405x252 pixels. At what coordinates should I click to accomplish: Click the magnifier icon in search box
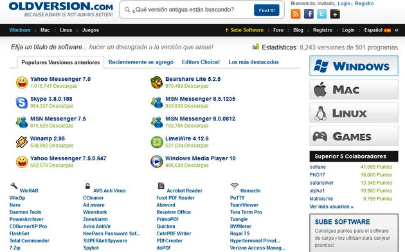coord(127,10)
